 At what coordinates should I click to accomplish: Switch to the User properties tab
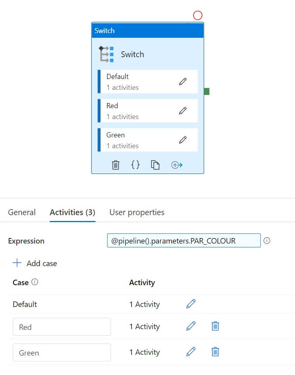pos(137,212)
